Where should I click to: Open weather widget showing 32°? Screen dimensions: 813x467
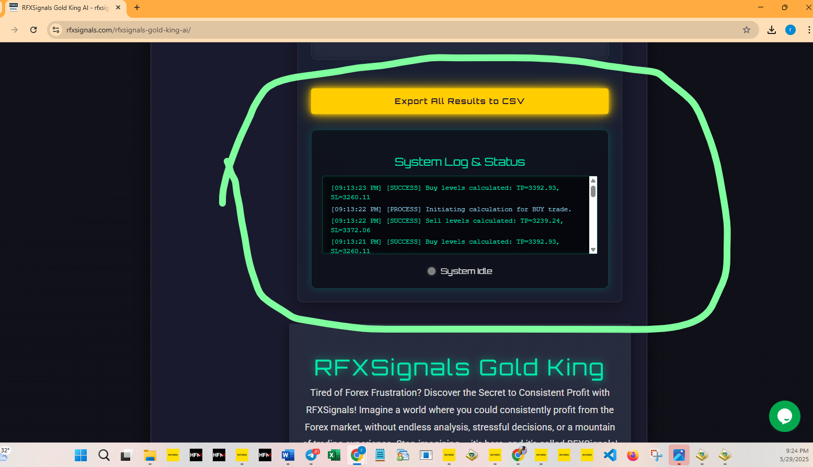(x=6, y=453)
